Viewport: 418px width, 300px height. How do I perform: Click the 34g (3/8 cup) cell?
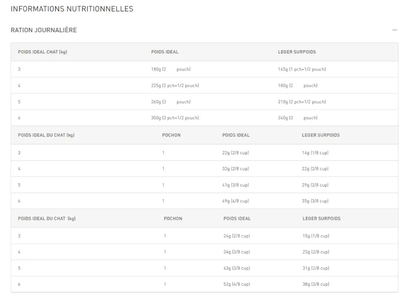[237, 252]
